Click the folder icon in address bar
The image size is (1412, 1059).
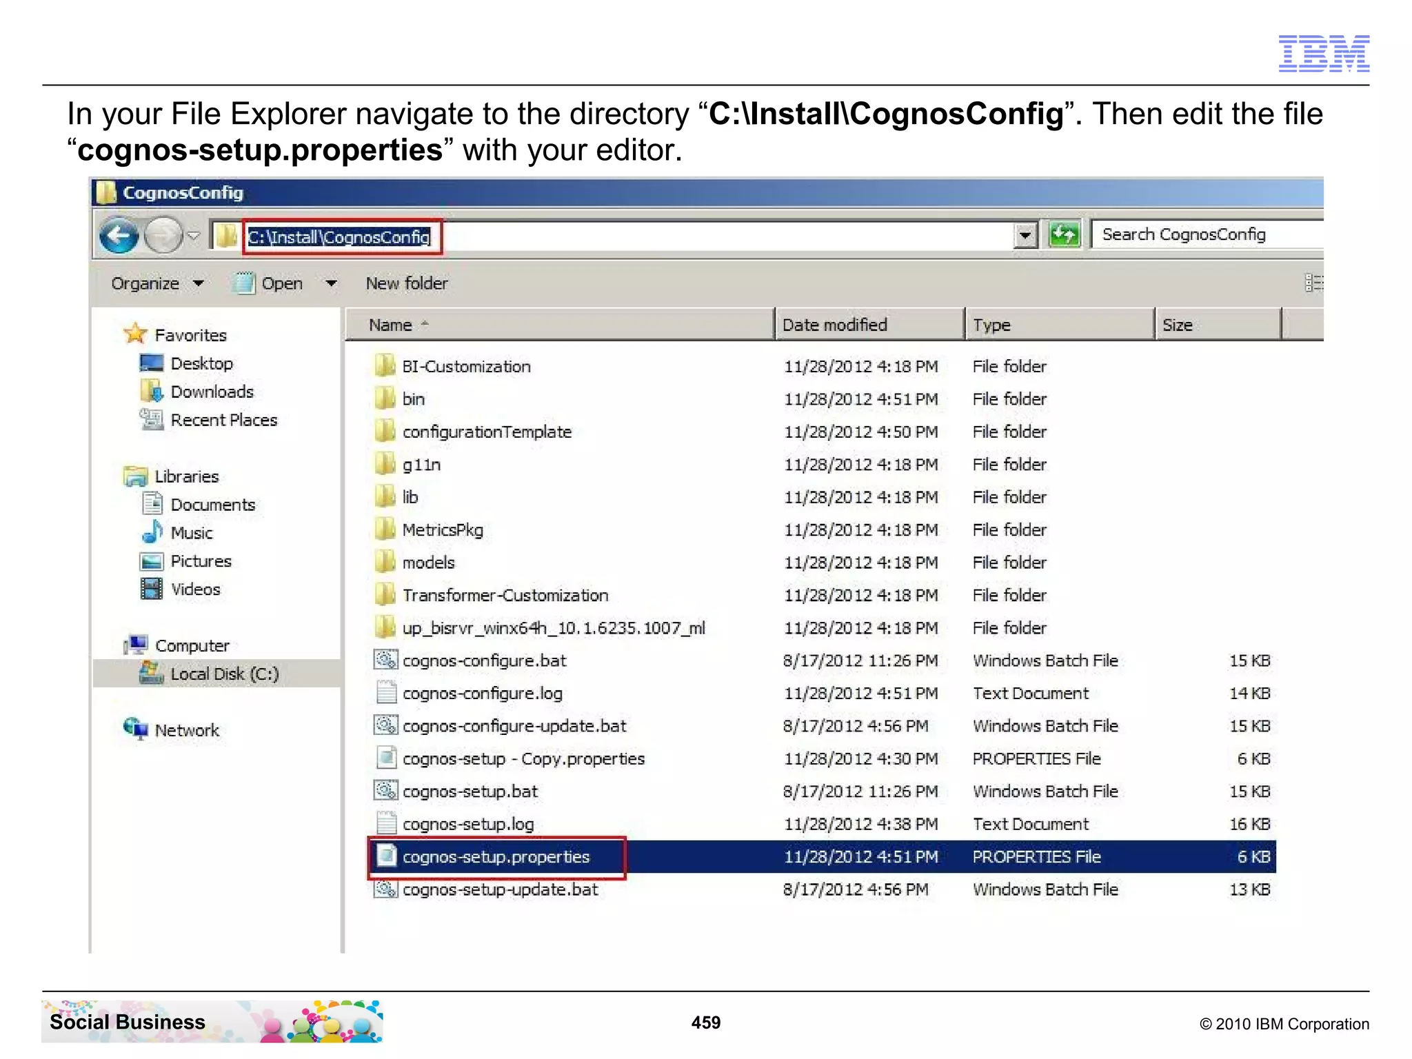pyautogui.click(x=225, y=236)
